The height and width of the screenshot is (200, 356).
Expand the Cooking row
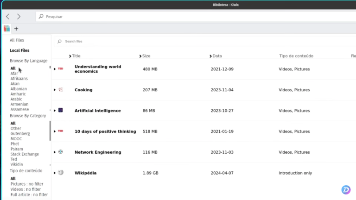click(55, 90)
